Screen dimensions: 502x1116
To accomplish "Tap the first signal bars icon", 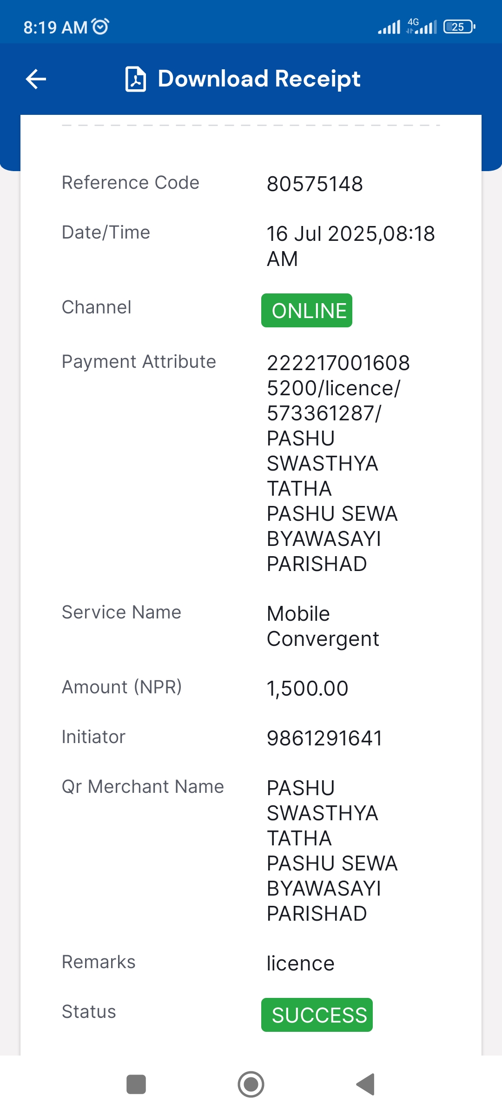I will click(389, 27).
